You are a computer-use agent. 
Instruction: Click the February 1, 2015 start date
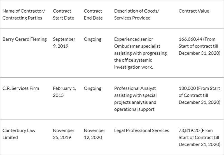64,92
